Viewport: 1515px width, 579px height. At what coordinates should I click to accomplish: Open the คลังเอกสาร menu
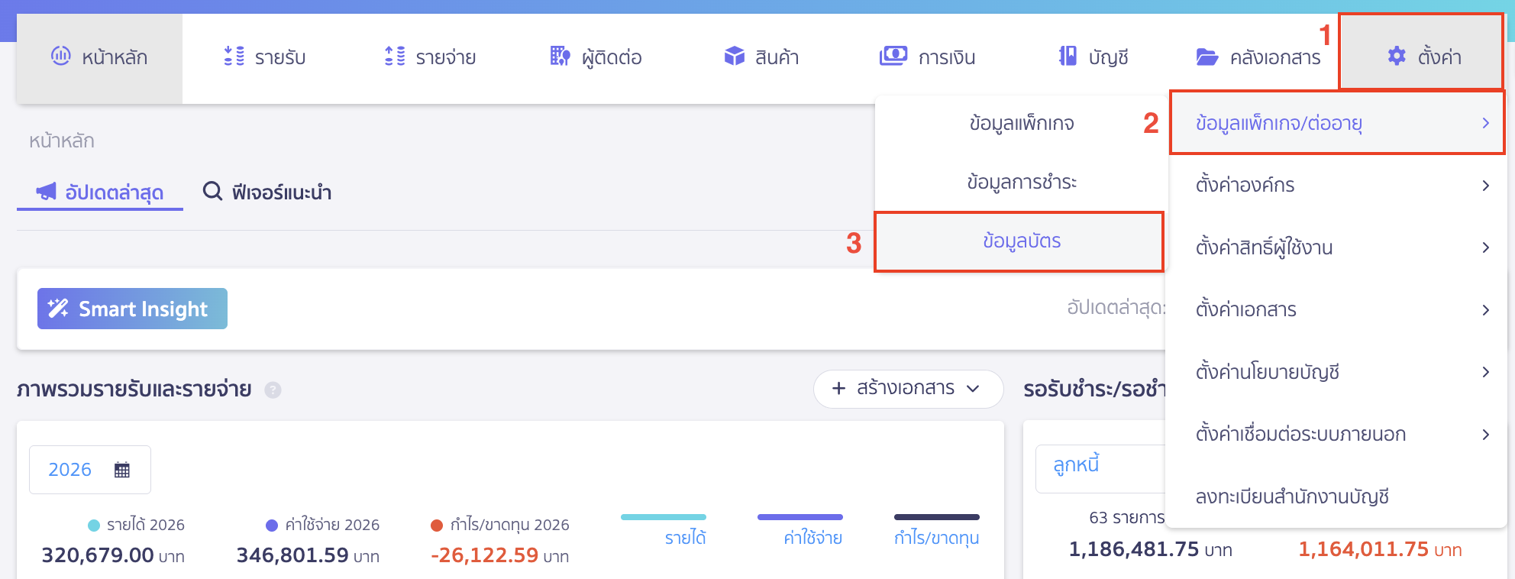[x=1258, y=58]
